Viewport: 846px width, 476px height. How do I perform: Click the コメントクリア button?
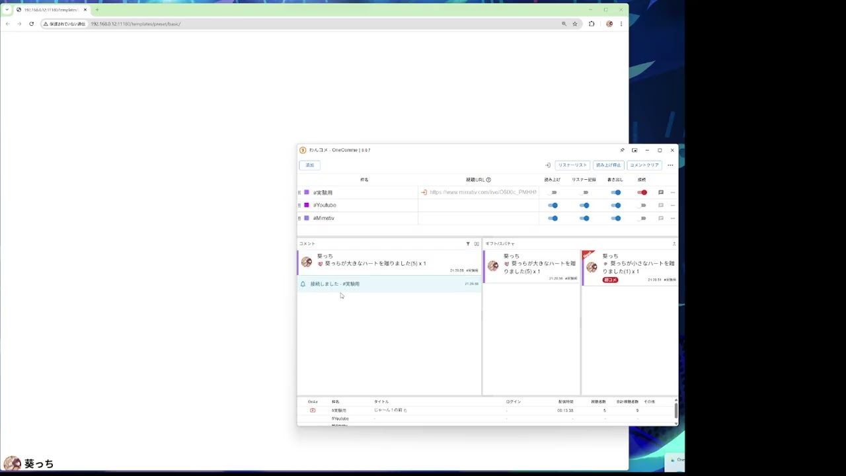point(644,165)
